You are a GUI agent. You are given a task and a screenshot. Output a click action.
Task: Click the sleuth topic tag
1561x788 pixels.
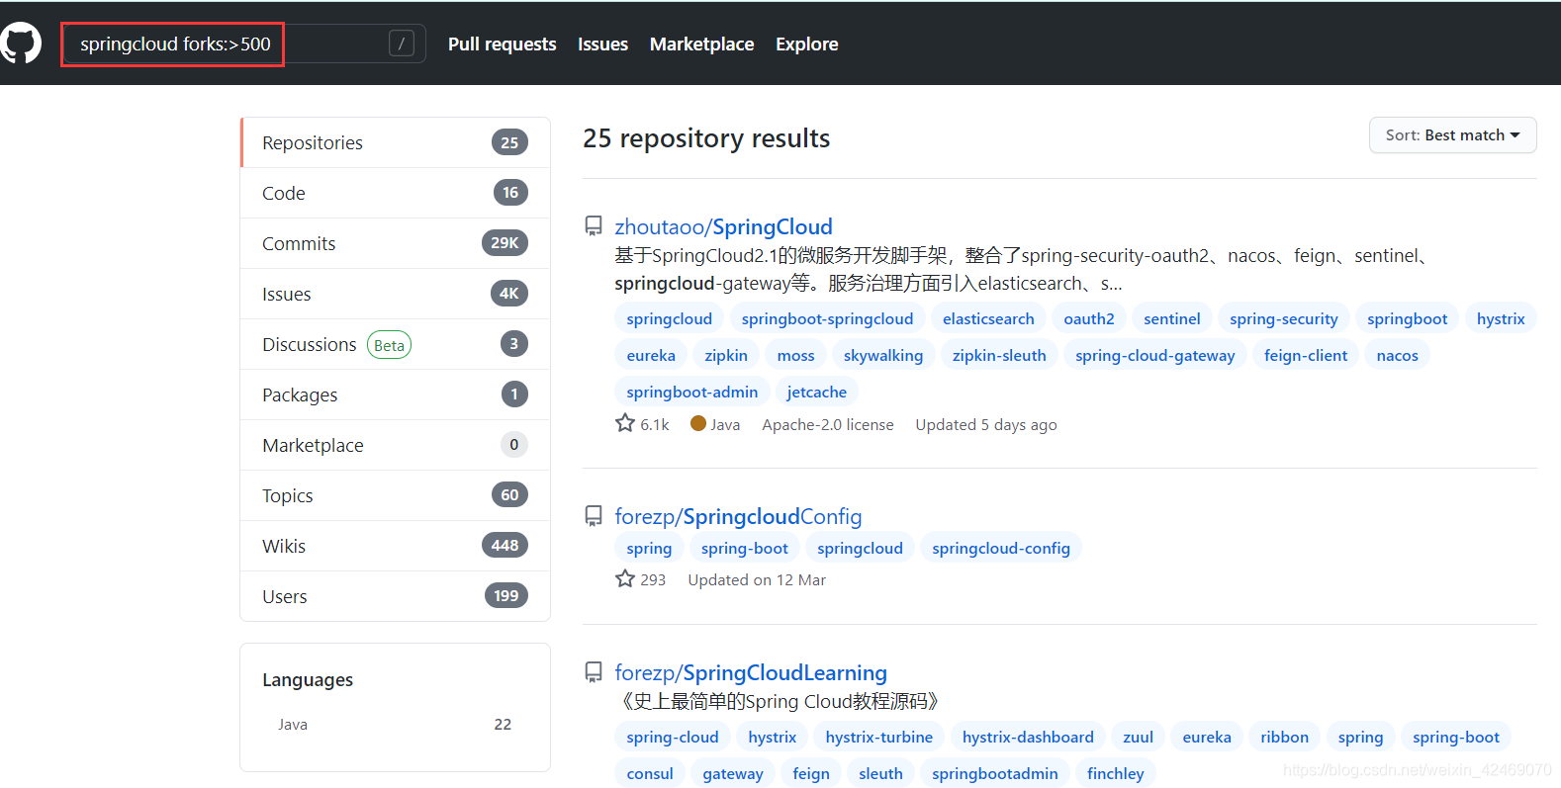click(x=880, y=773)
